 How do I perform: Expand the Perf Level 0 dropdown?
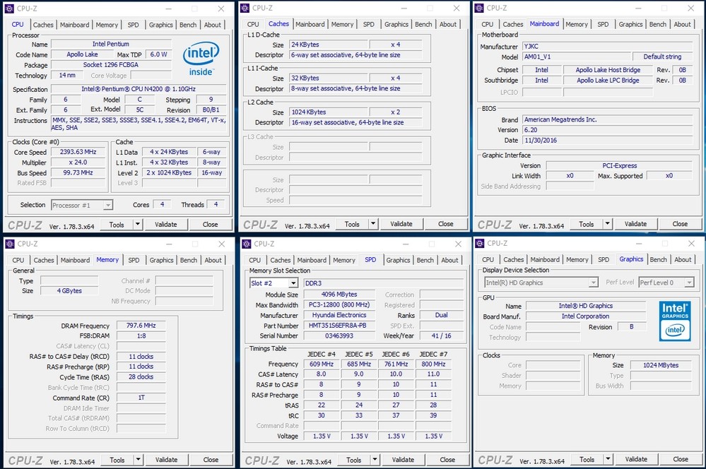(x=688, y=283)
